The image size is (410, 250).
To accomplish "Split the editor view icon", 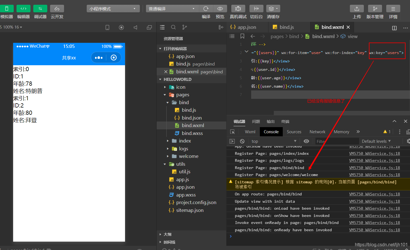I will pos(394,28).
